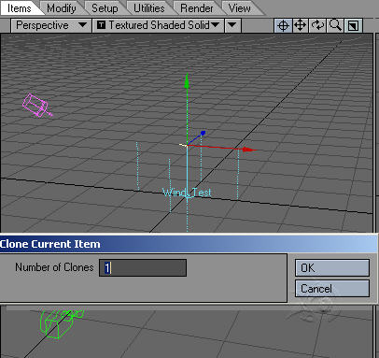The width and height of the screenshot is (379, 358).
Task: Open the Perspective view type dropdown
Action: coord(51,25)
